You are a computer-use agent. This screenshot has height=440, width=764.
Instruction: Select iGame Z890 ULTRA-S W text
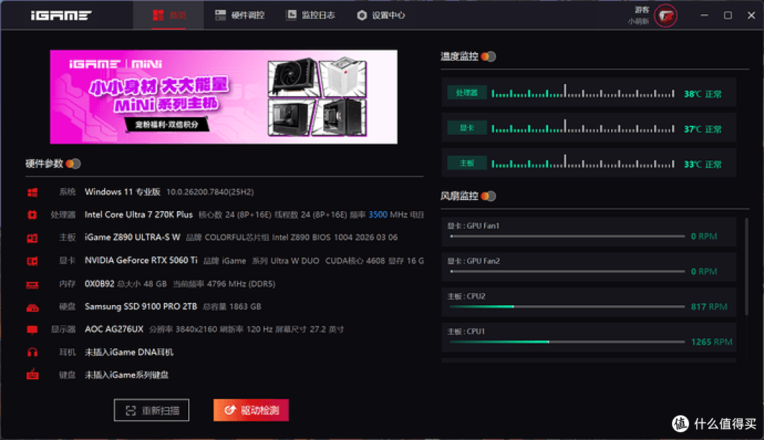point(132,237)
